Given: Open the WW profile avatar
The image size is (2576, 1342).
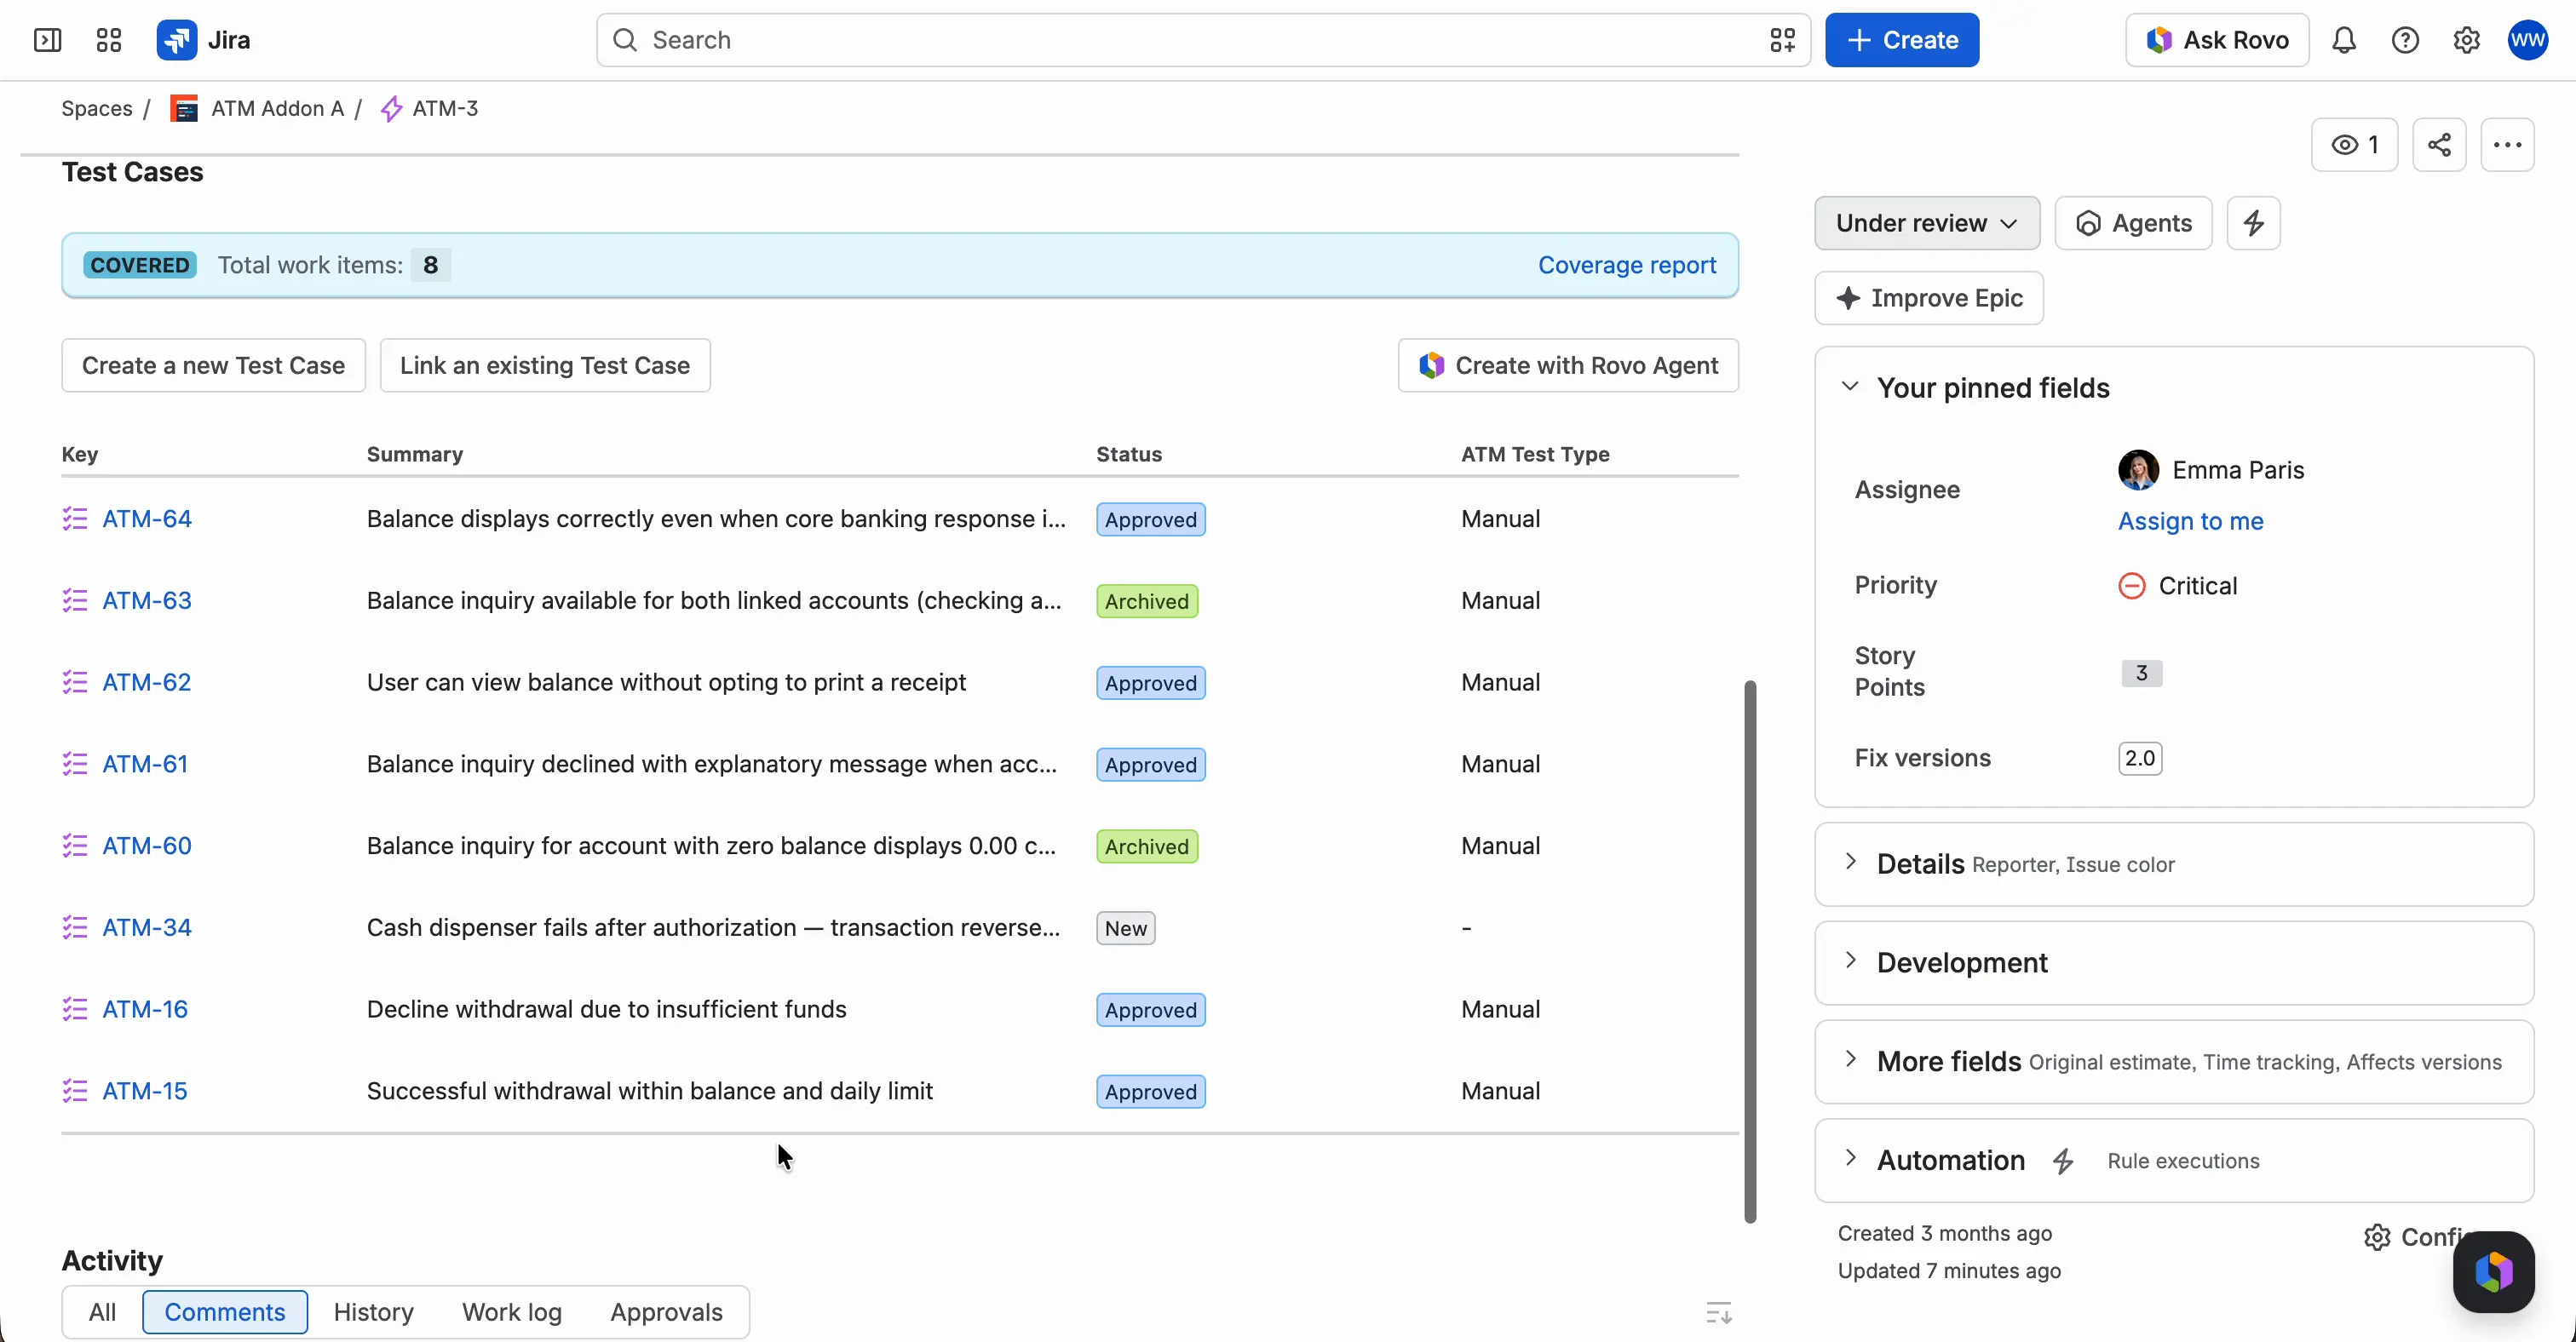Looking at the screenshot, I should (x=2527, y=40).
